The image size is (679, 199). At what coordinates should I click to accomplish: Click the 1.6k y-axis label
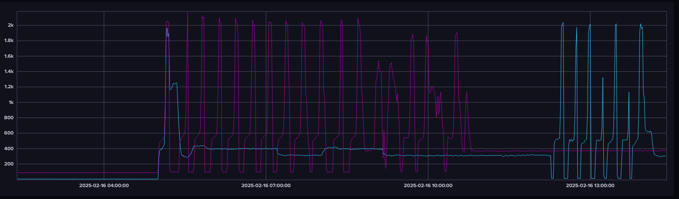9,56
